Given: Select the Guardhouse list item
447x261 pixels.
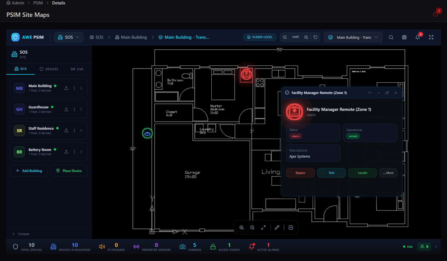Looking at the screenshot, I should [49, 109].
